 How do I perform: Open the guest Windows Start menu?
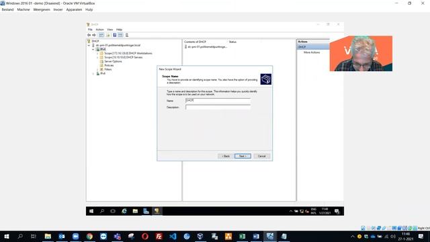click(x=91, y=211)
